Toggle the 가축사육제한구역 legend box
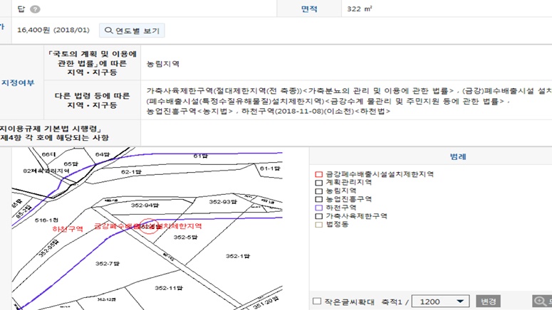 tap(319, 215)
